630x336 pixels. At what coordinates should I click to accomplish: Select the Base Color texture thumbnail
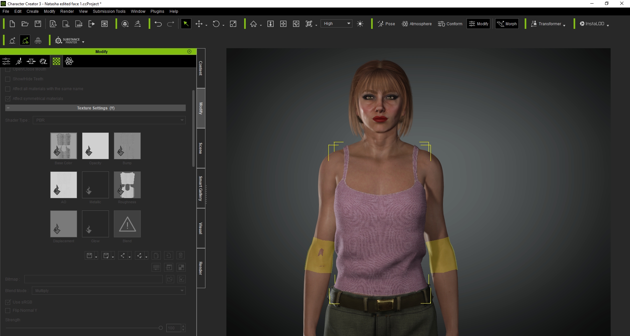click(64, 146)
